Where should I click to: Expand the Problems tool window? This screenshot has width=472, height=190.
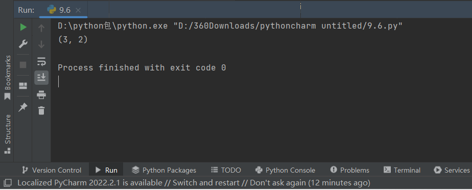(x=349, y=170)
